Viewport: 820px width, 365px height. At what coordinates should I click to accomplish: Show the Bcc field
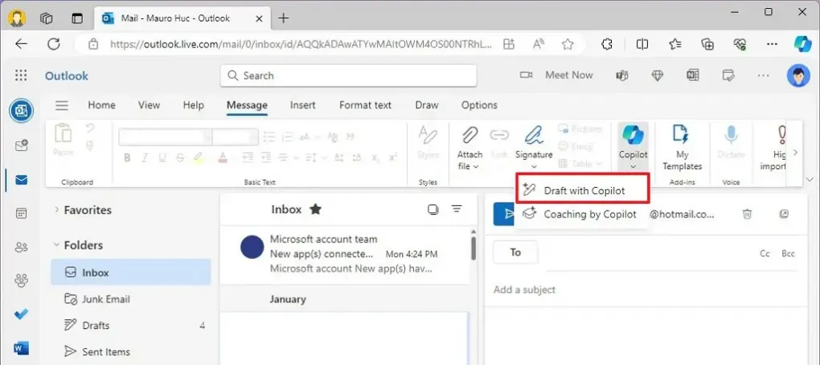coord(788,253)
